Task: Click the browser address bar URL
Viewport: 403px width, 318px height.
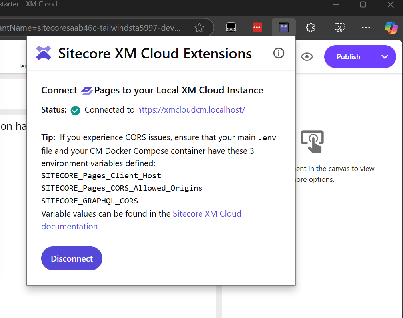Action: click(x=92, y=28)
